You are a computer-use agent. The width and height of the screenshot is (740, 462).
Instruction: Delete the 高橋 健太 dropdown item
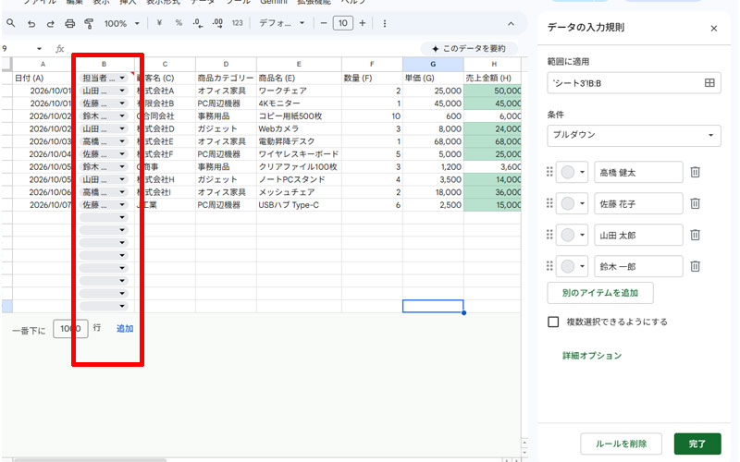click(x=696, y=172)
